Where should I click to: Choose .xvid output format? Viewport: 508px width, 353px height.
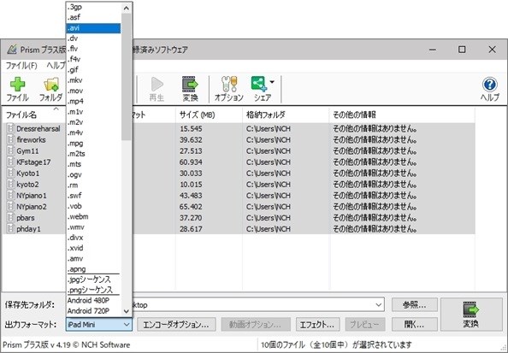click(93, 248)
